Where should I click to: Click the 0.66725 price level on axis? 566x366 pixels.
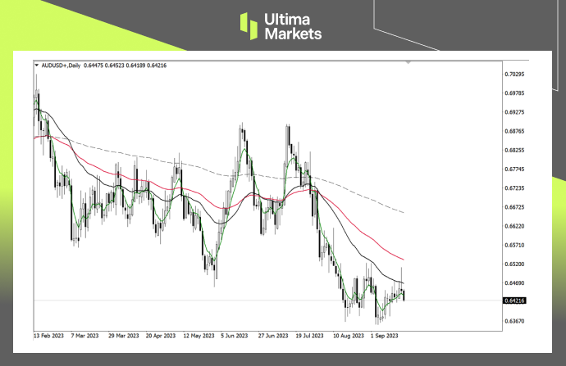pos(514,206)
